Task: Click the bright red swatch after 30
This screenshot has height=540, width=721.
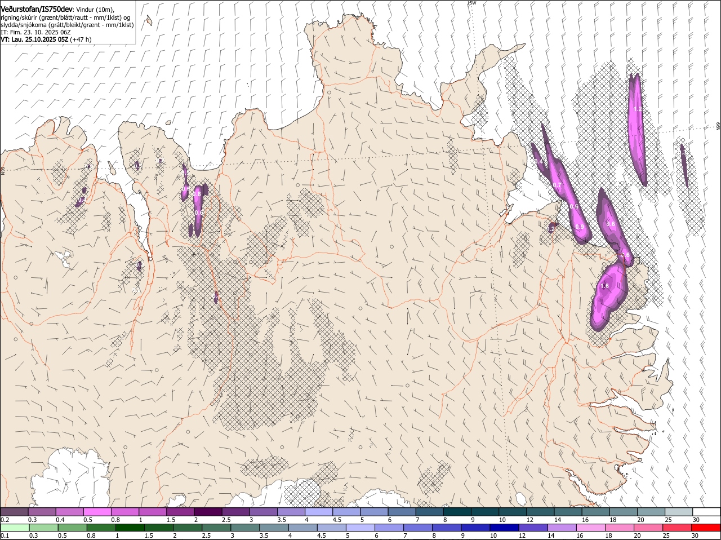Action: tap(705, 528)
